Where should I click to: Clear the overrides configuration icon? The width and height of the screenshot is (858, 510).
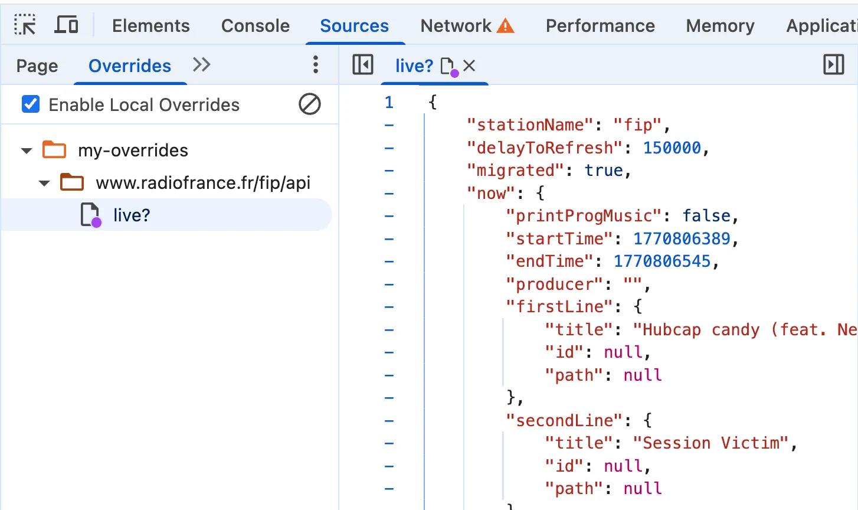310,104
